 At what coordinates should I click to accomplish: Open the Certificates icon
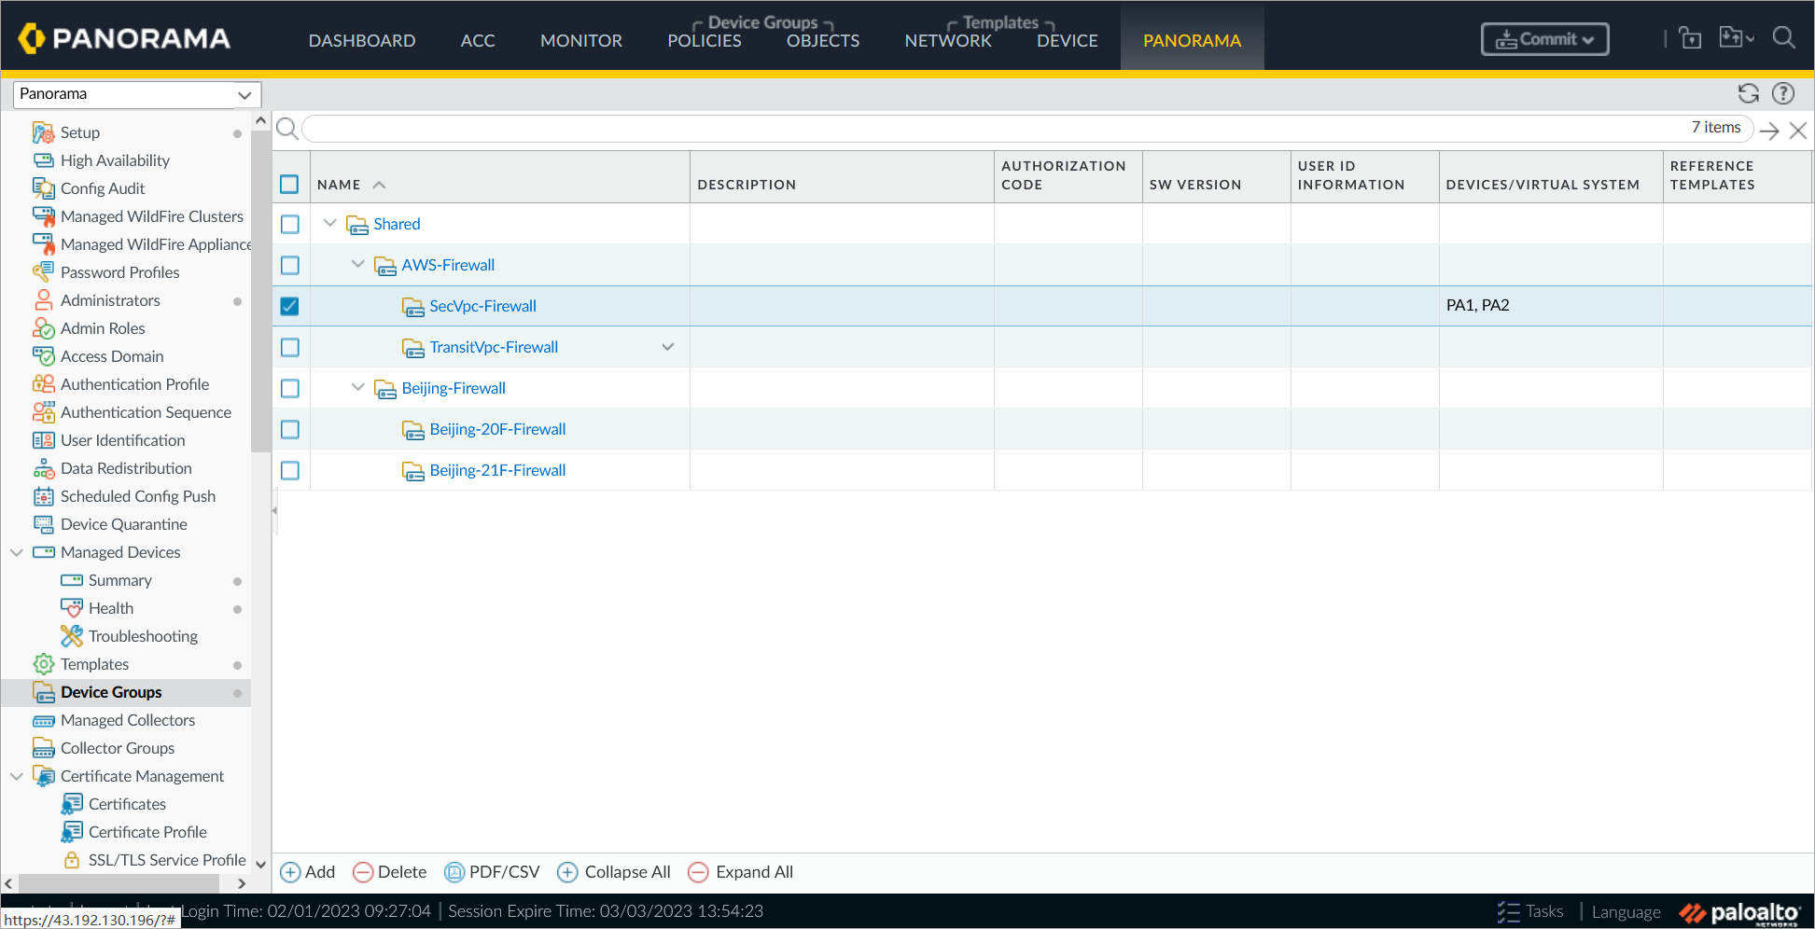[71, 804]
